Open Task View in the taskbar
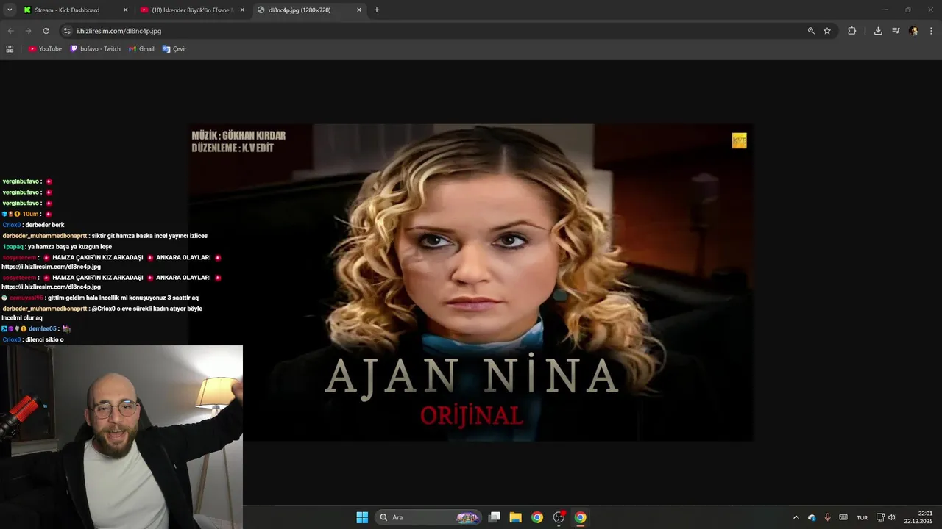 pyautogui.click(x=495, y=517)
